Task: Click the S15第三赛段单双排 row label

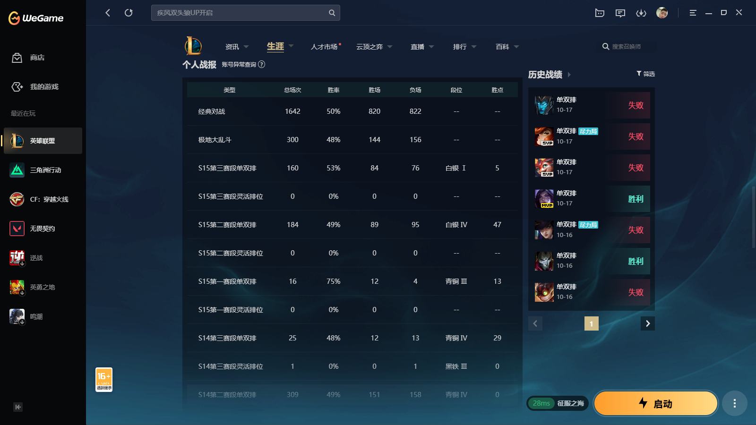Action: [x=227, y=168]
